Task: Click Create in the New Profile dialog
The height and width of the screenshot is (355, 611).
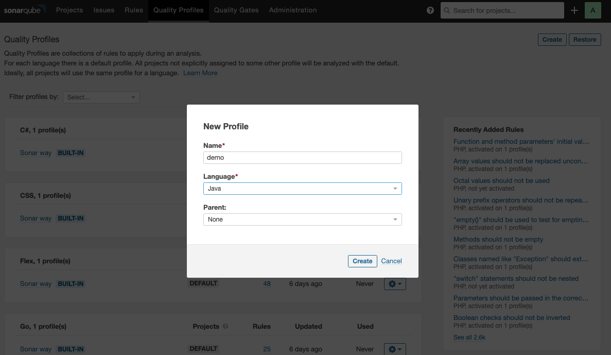Action: pos(362,261)
